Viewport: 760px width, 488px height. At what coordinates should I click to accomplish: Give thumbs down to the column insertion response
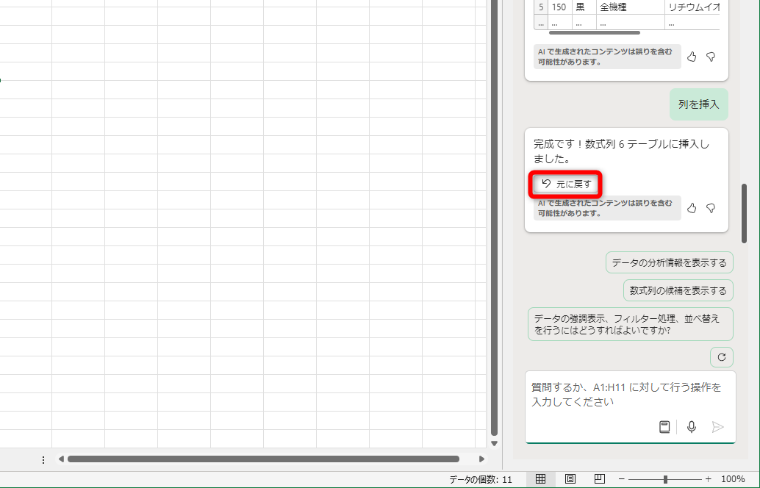[x=710, y=208]
